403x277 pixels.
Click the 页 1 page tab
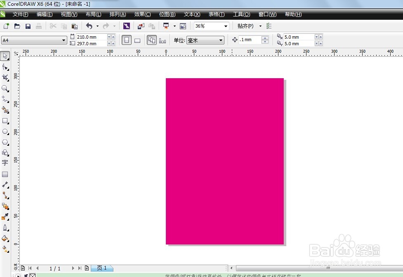102,268
